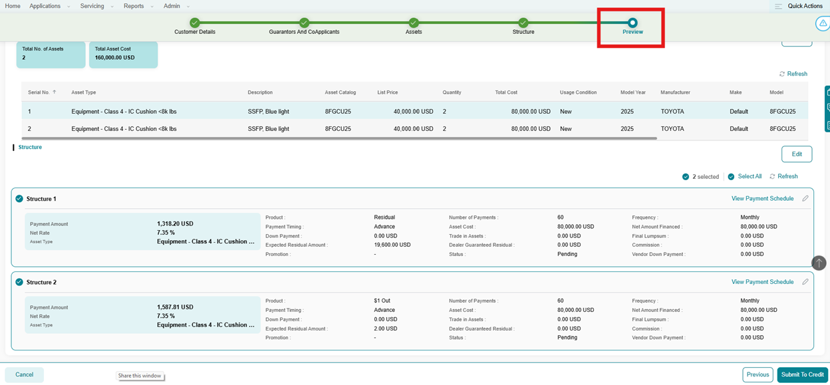Click the assets table horizontal scrollbar
830x385 pixels.
coord(339,138)
